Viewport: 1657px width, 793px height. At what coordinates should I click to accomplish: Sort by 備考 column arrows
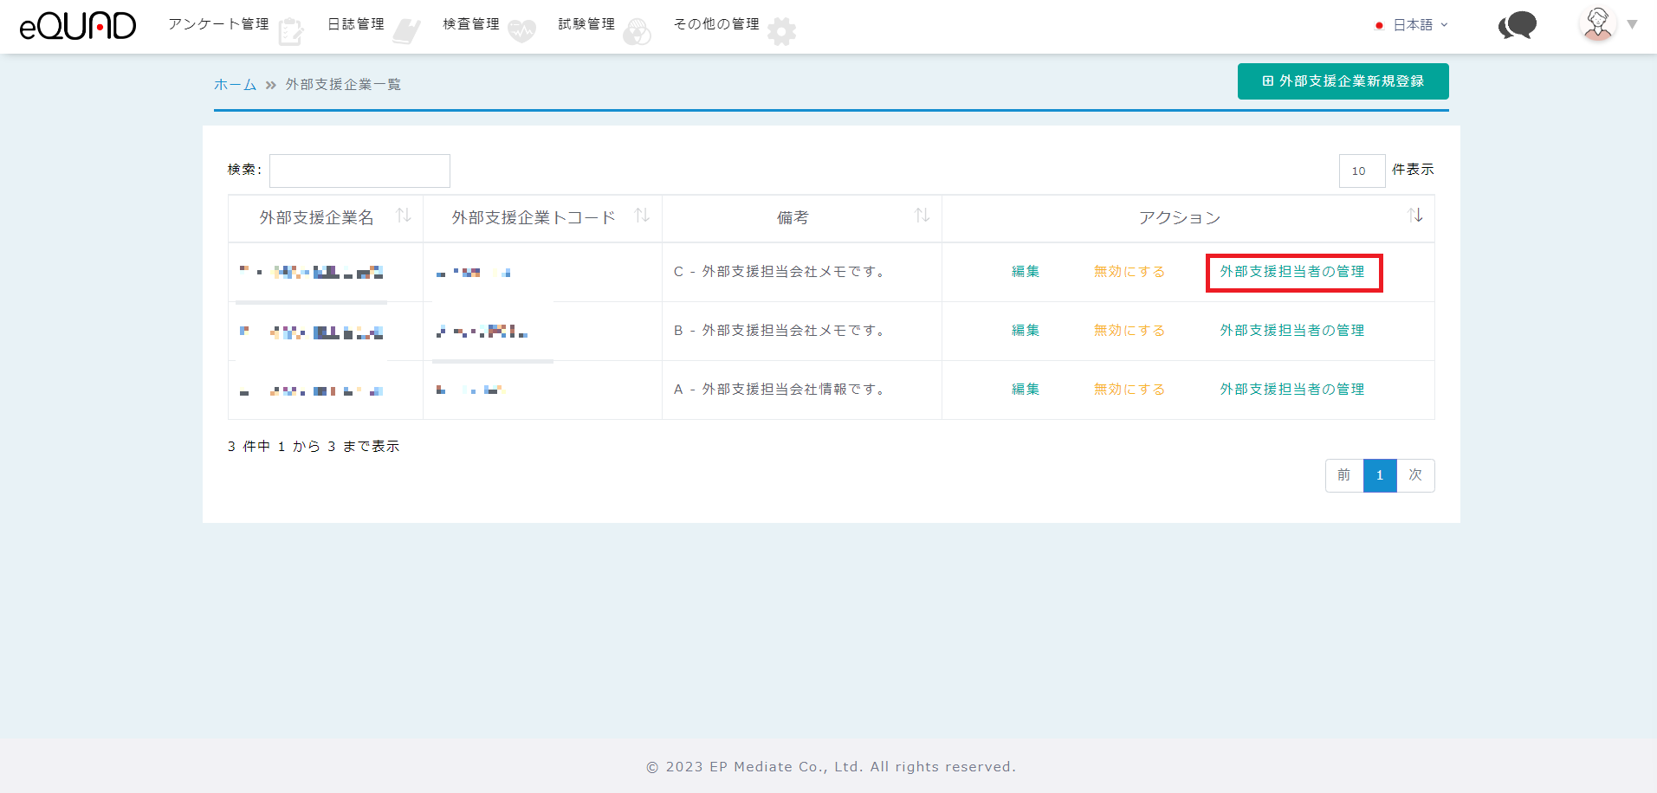[x=922, y=216]
